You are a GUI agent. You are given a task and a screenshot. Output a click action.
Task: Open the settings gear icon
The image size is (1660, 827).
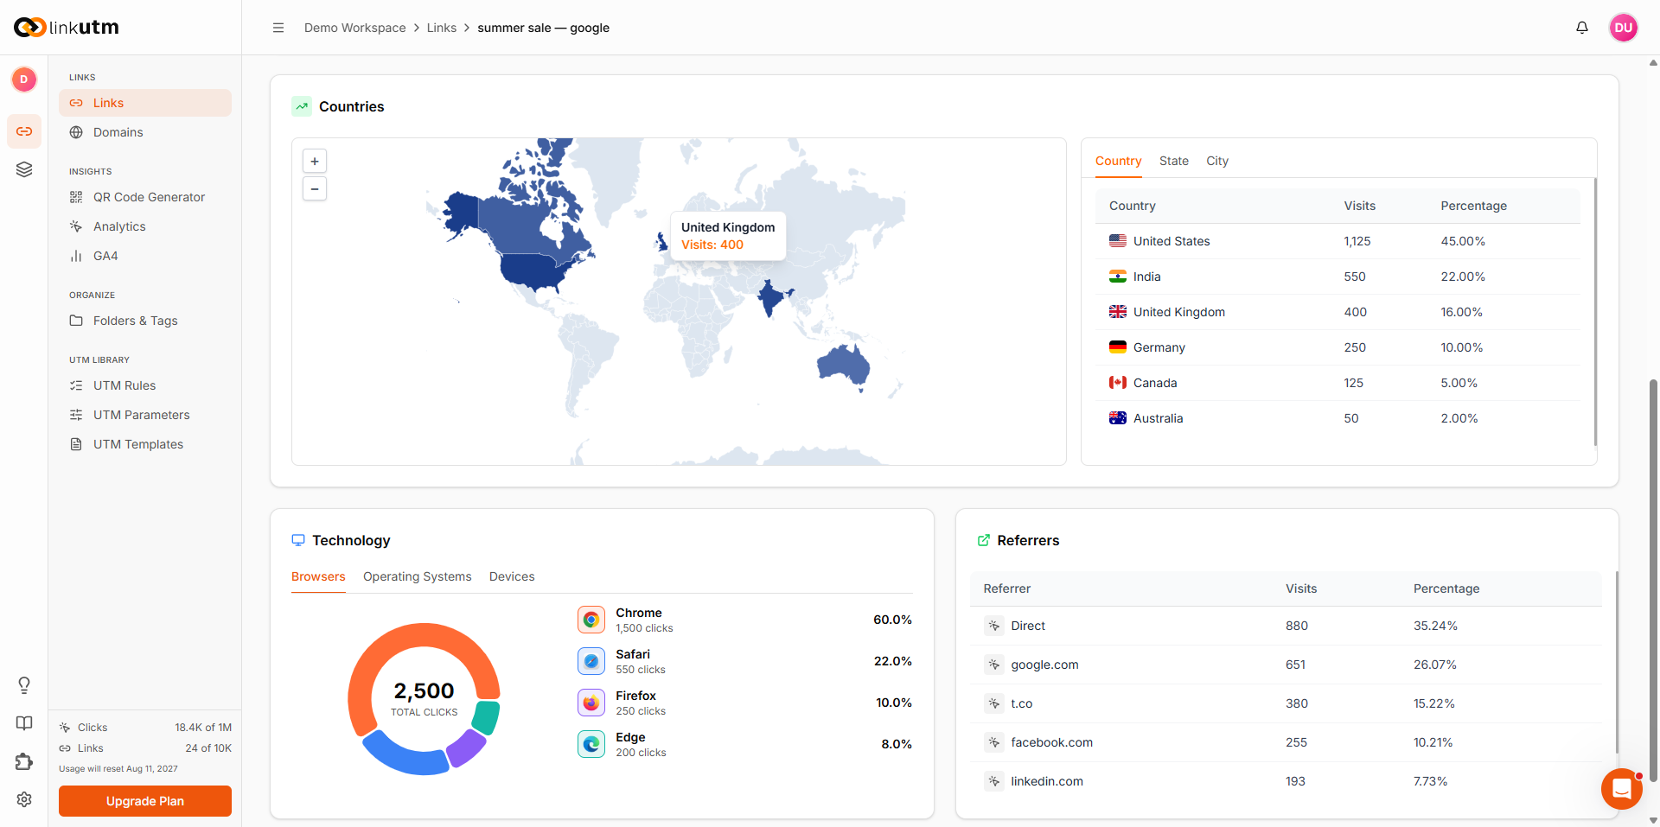pyautogui.click(x=24, y=799)
